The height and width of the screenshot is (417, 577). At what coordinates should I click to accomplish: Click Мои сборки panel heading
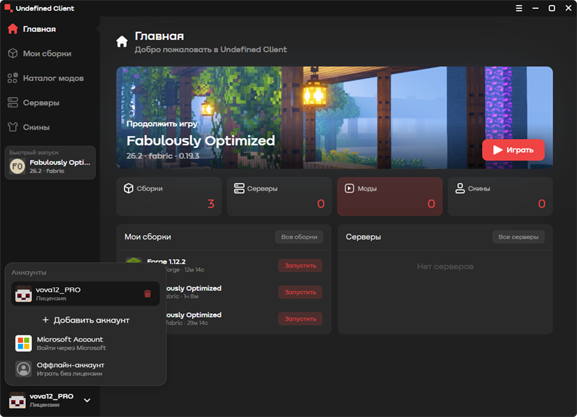(148, 237)
